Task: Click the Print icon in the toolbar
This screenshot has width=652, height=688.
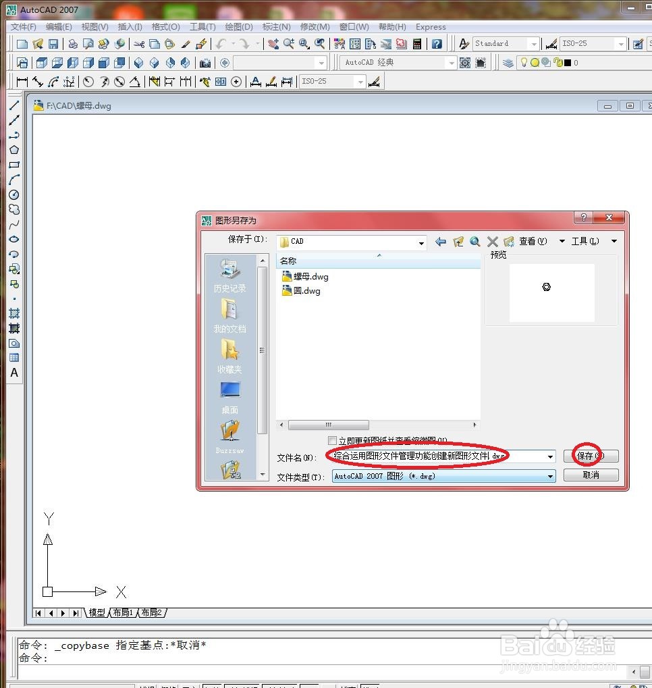Action: [x=73, y=44]
